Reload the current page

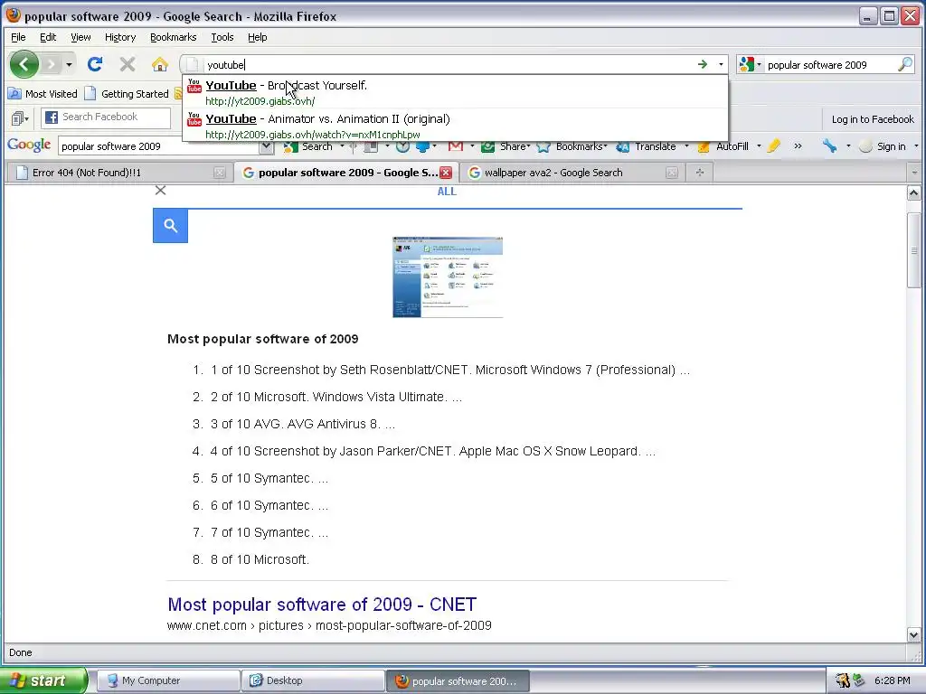click(x=95, y=64)
